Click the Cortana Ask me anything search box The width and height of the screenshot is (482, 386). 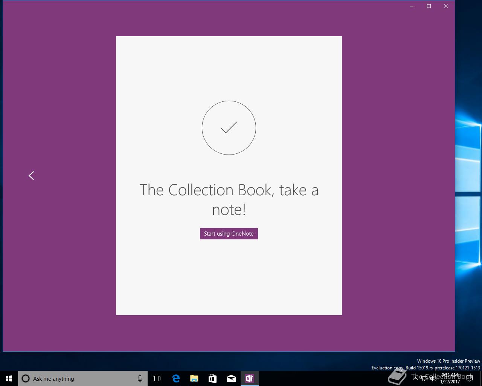click(x=83, y=378)
